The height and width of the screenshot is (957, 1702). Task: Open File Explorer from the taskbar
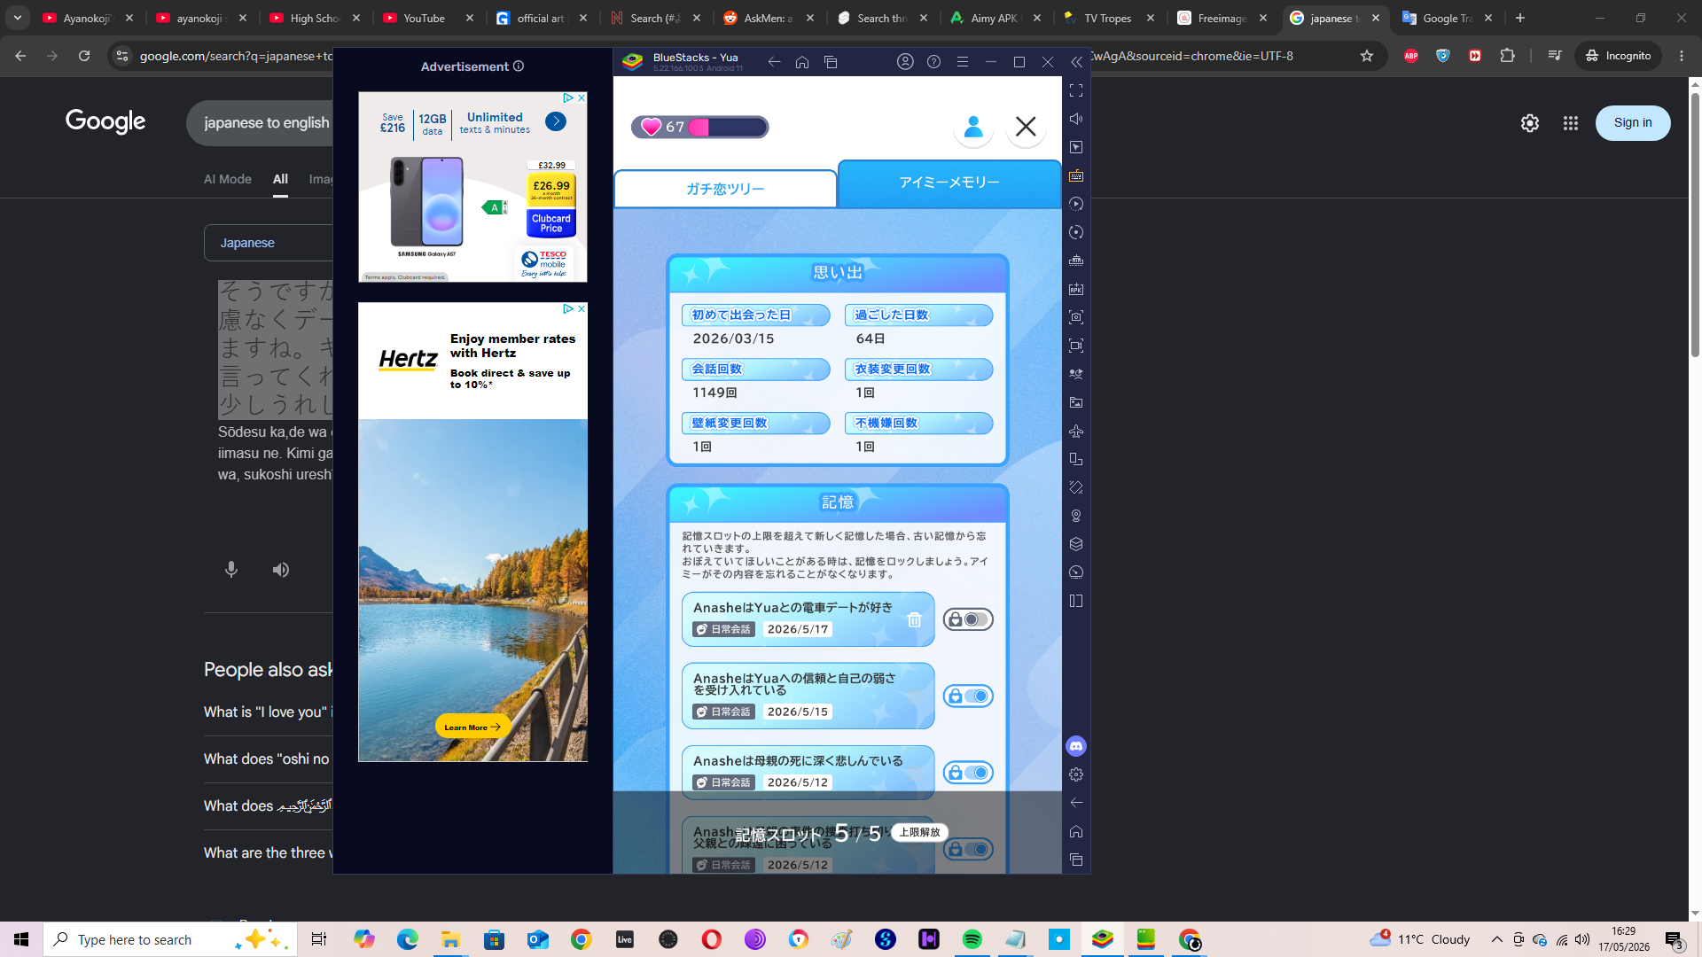tap(451, 939)
